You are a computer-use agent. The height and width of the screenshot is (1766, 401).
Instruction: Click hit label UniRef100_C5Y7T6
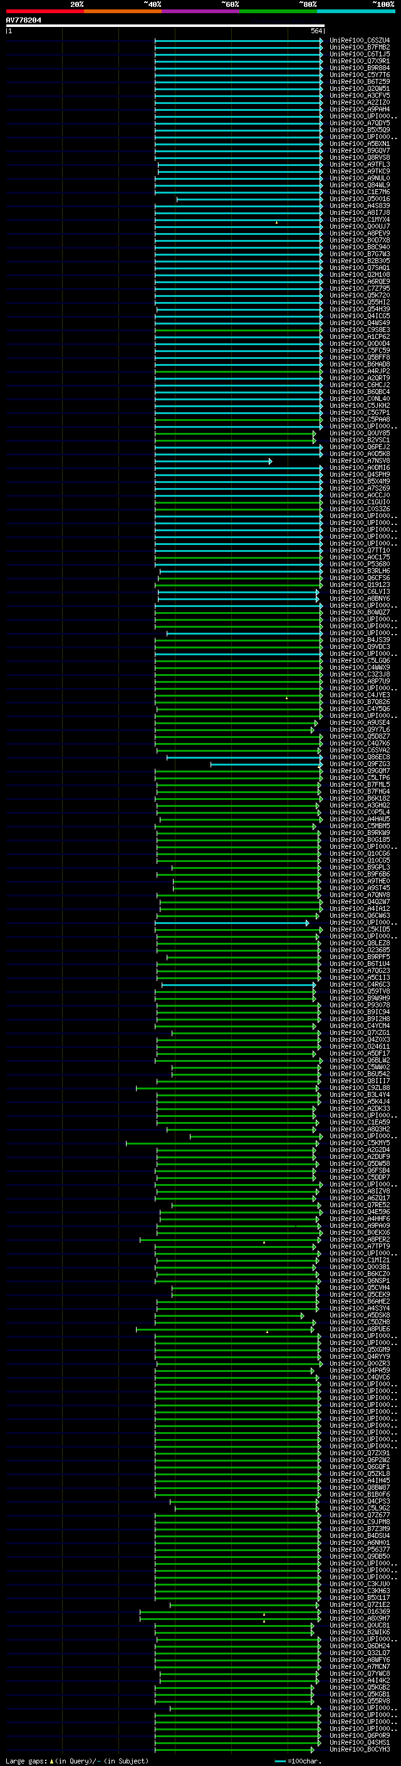tap(359, 75)
